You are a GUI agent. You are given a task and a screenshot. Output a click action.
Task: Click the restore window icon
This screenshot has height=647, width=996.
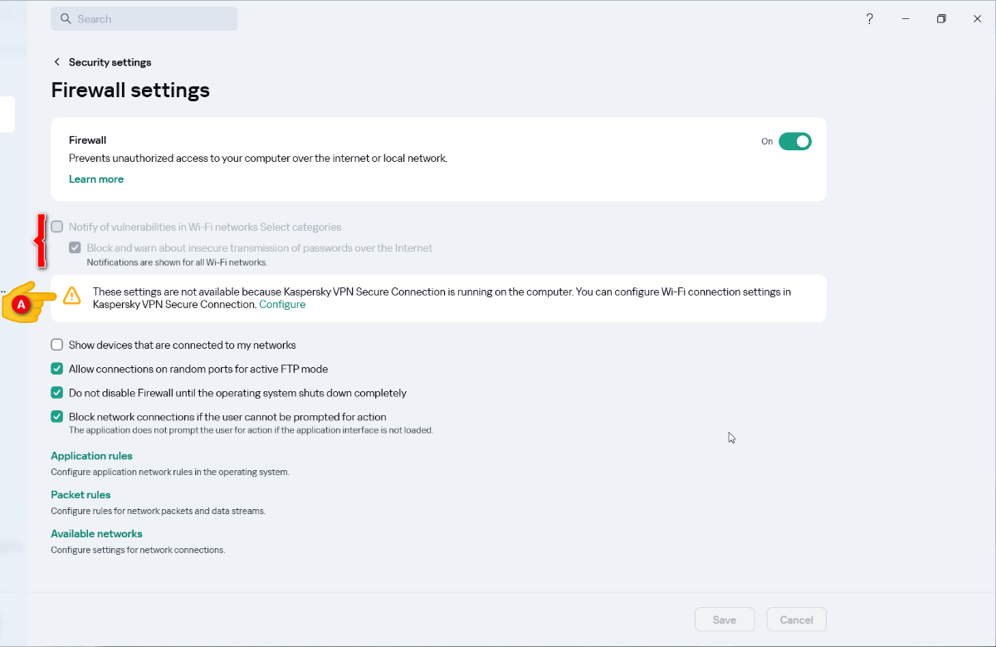pos(941,19)
